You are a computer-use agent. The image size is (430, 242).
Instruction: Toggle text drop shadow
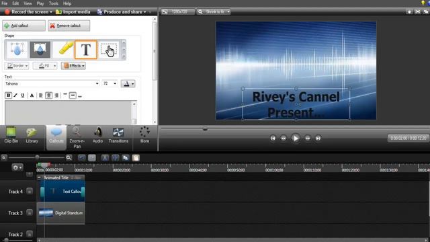click(x=32, y=95)
